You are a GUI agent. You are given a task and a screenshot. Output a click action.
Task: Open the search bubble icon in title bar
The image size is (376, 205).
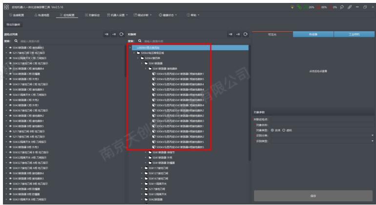pyautogui.click(x=342, y=7)
